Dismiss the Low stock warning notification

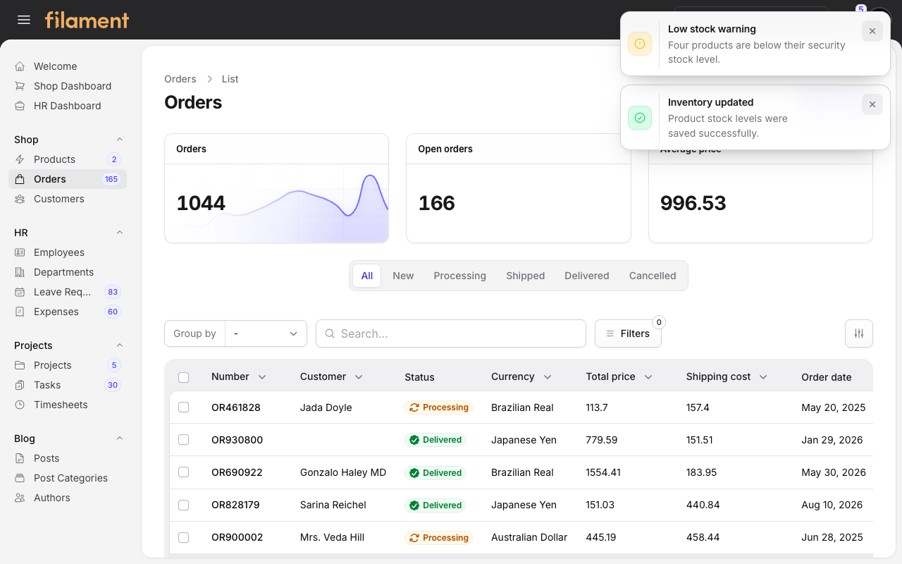click(x=872, y=31)
